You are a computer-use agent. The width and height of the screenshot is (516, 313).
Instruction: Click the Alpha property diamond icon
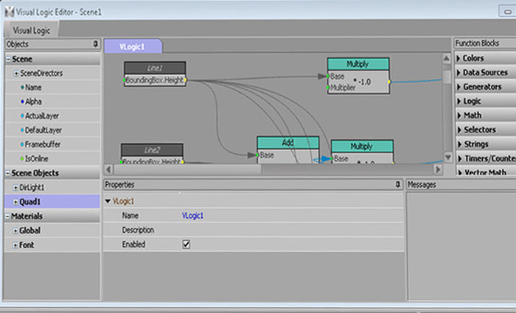[x=22, y=102]
